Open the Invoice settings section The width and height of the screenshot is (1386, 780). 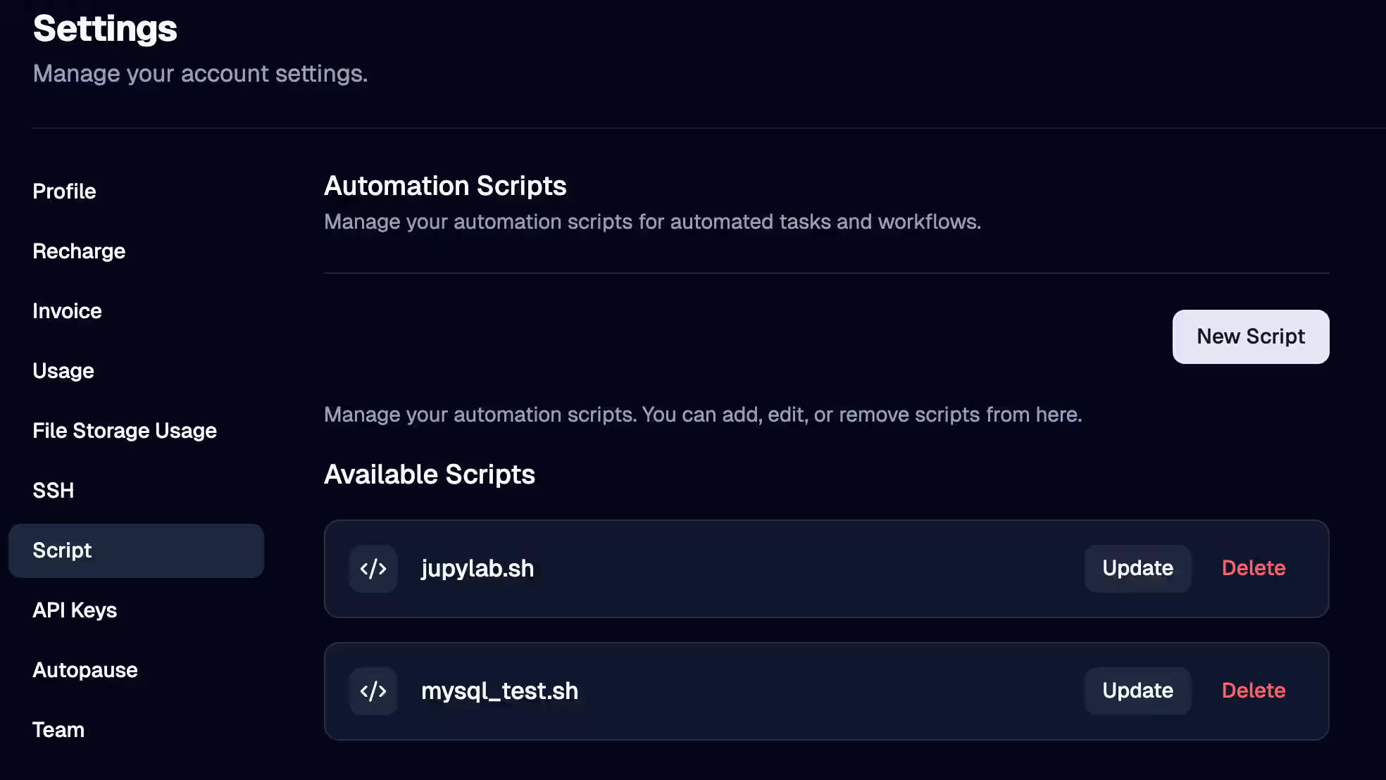pos(67,310)
